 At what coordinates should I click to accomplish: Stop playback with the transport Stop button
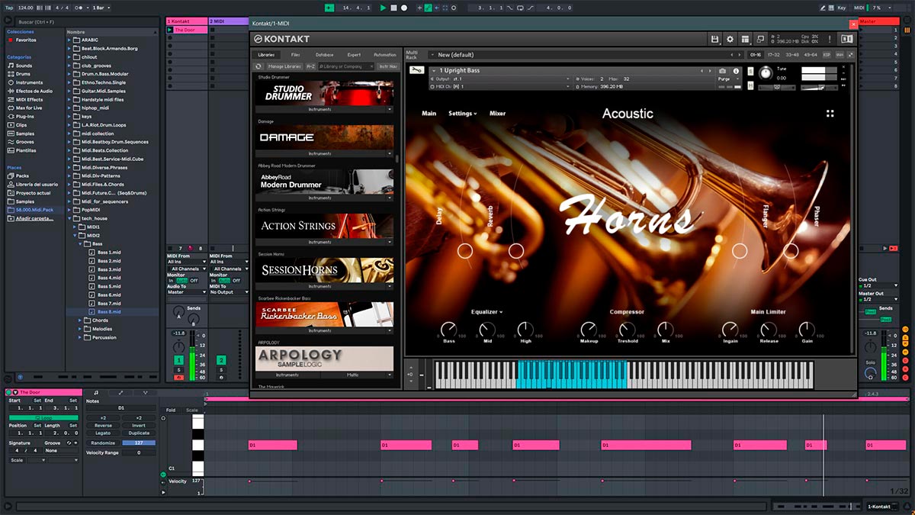point(393,8)
